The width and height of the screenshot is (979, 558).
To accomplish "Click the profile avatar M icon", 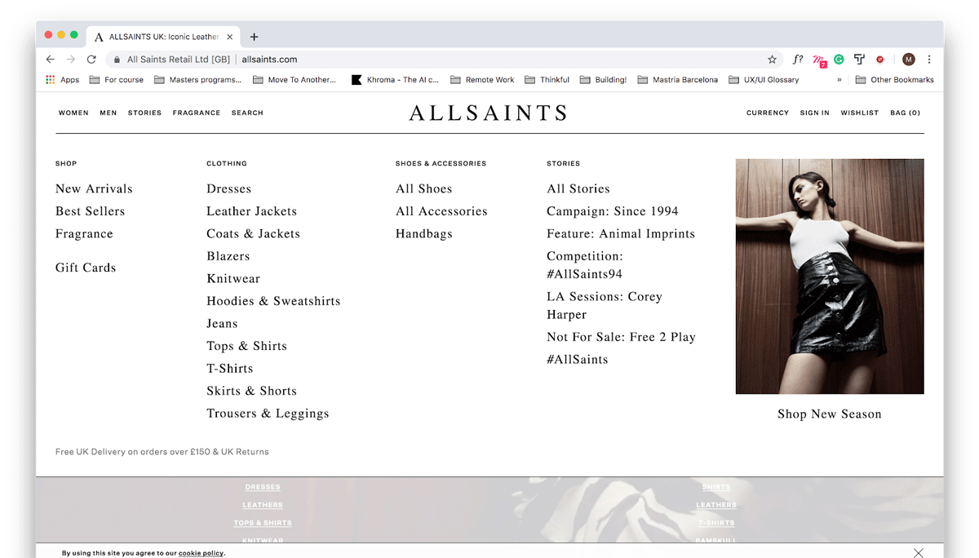I will (909, 60).
